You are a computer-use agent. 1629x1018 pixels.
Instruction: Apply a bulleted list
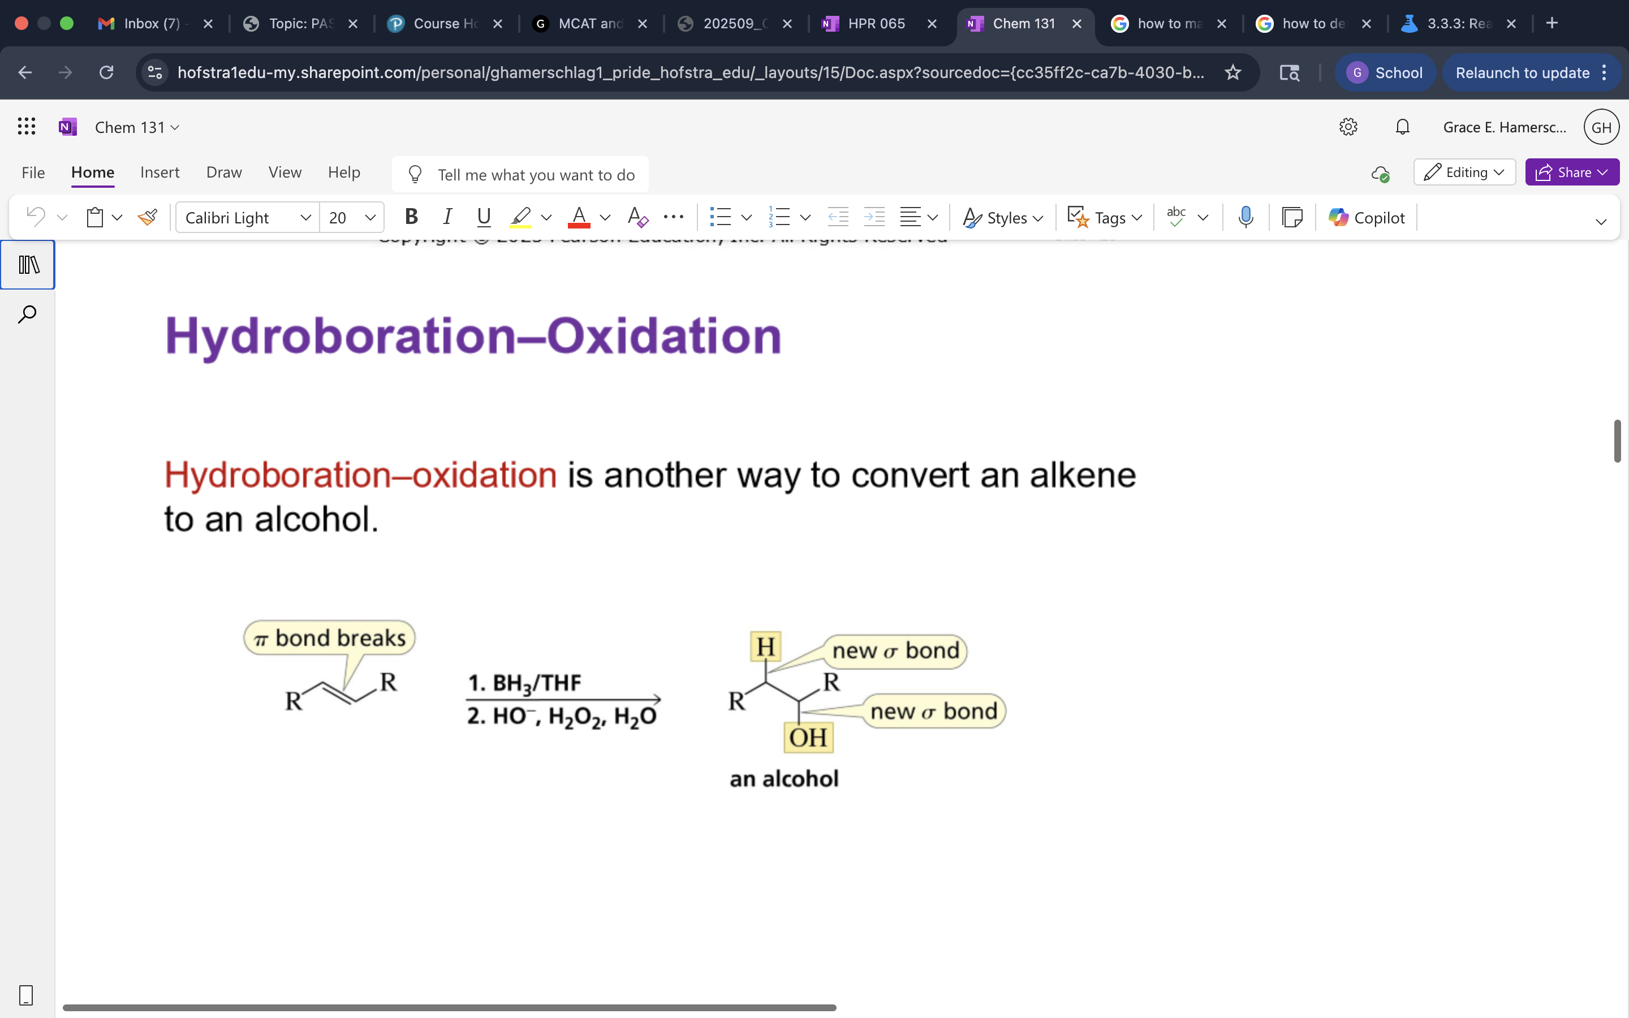pos(722,217)
